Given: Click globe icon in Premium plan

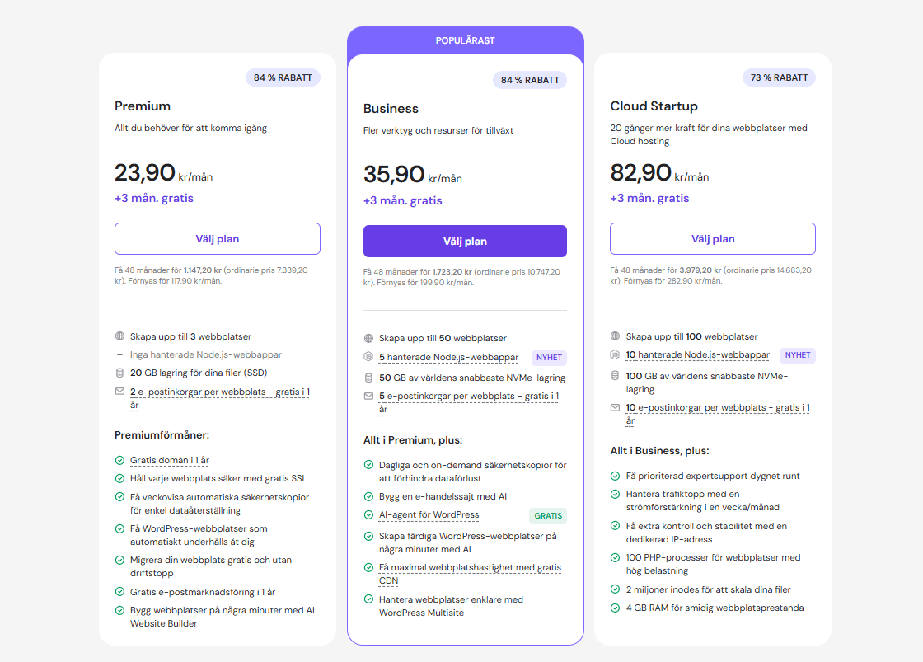Looking at the screenshot, I should pyautogui.click(x=119, y=336).
